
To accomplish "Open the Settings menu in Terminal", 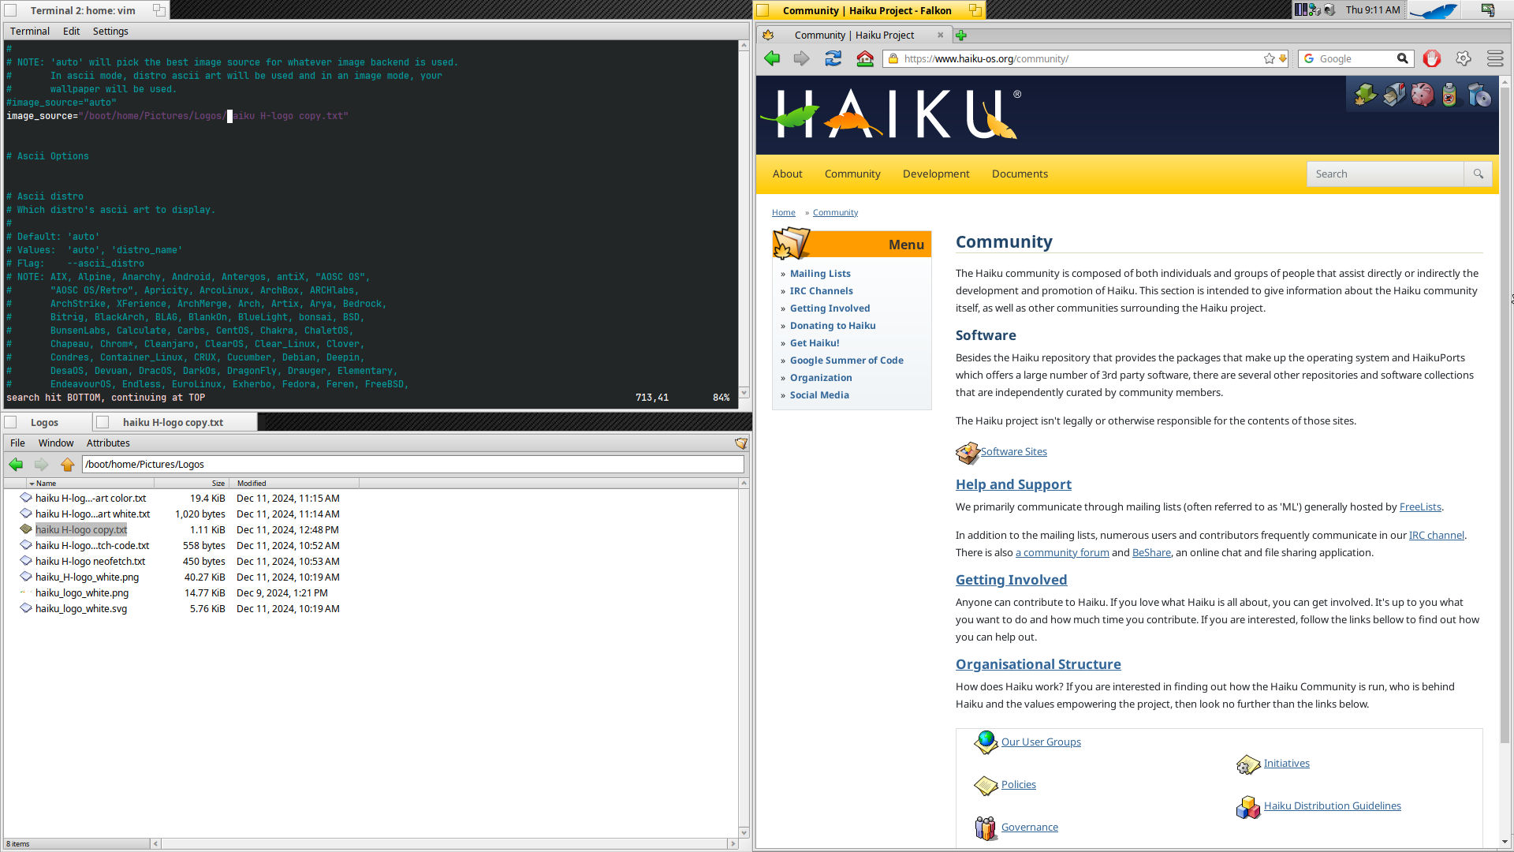I will point(110,31).
